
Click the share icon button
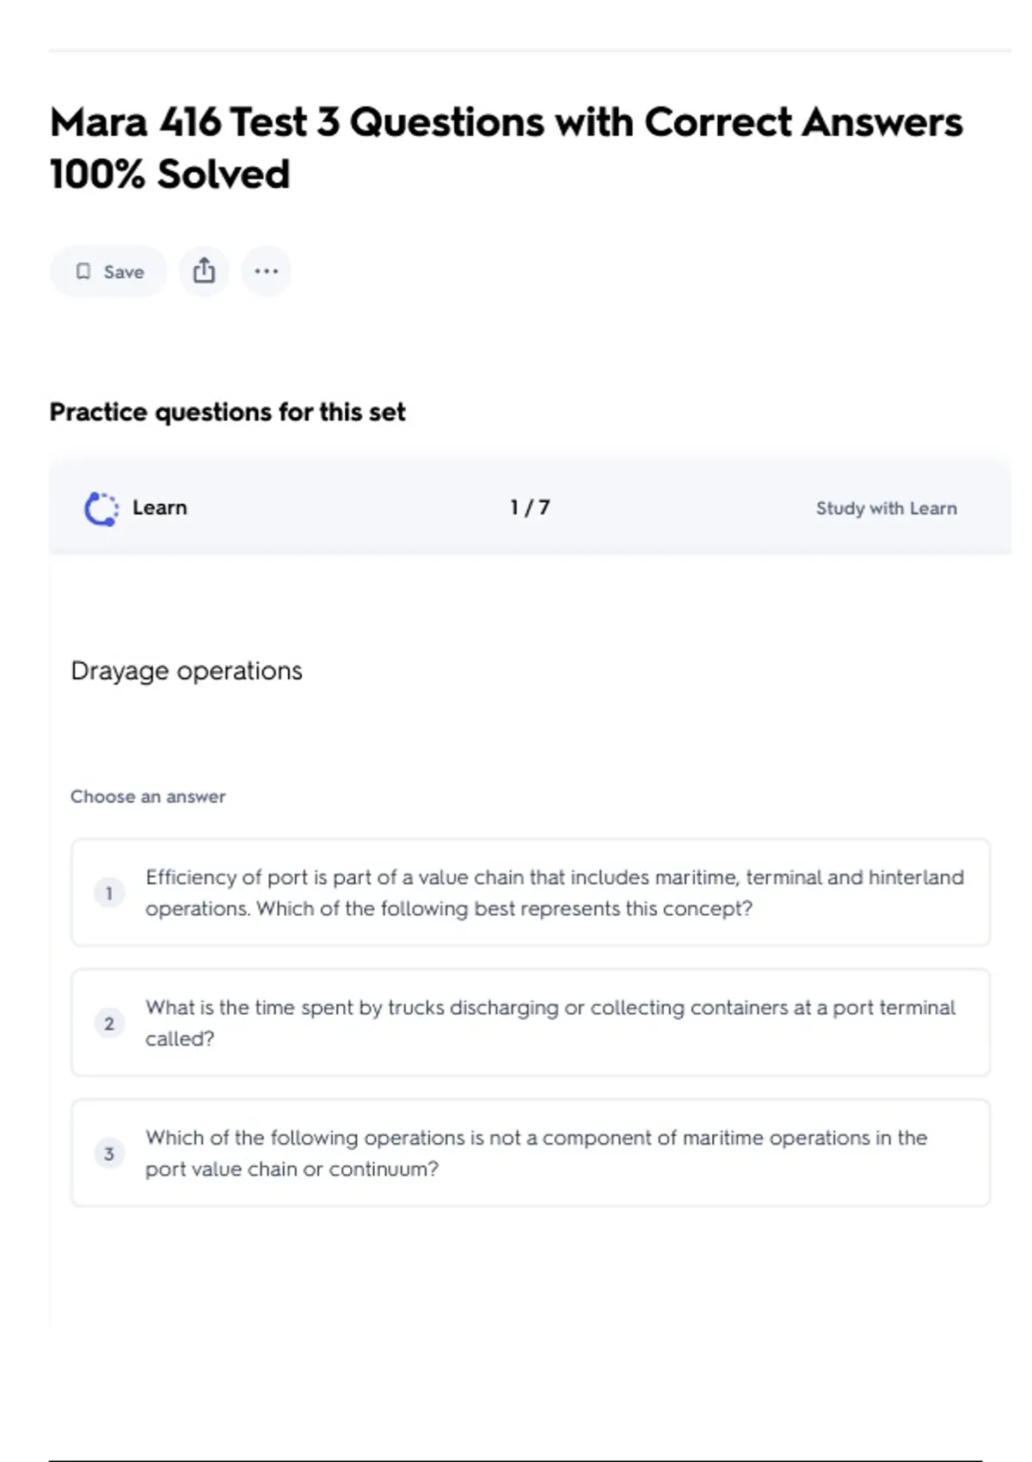pyautogui.click(x=204, y=272)
